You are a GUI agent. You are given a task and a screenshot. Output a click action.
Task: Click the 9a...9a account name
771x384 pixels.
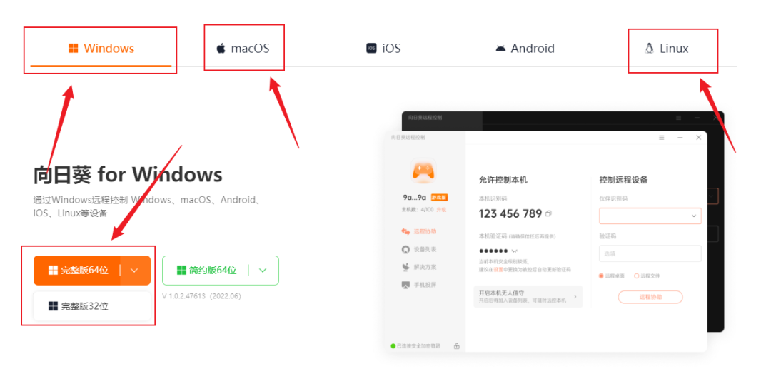415,198
